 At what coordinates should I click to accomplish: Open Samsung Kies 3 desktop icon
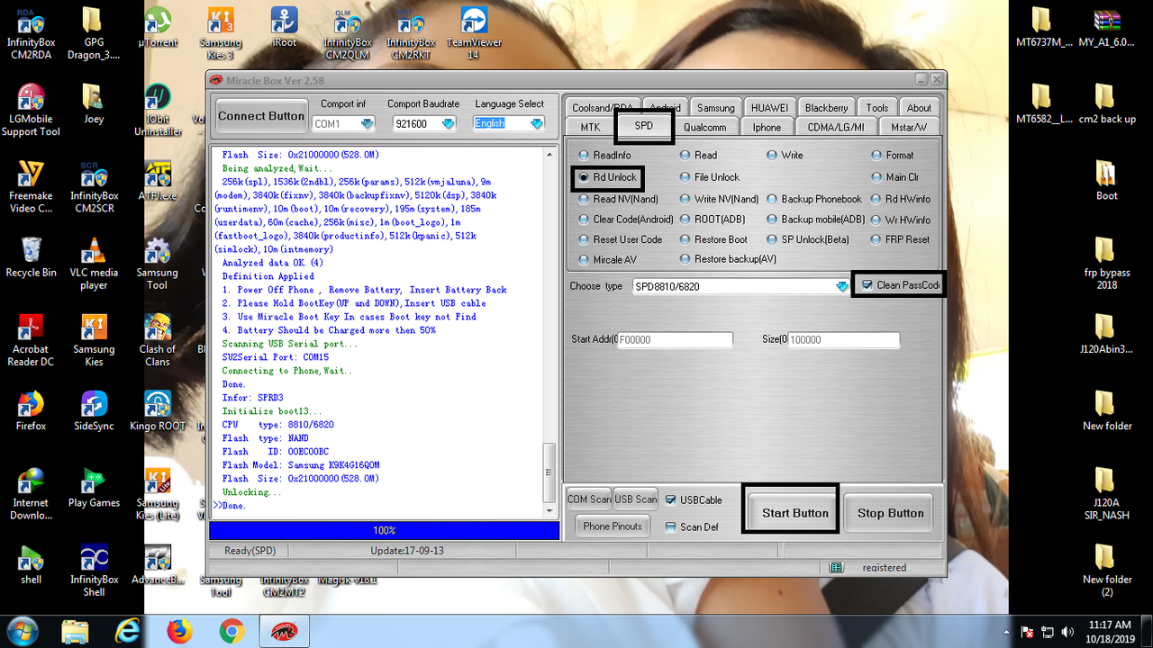pos(221,34)
